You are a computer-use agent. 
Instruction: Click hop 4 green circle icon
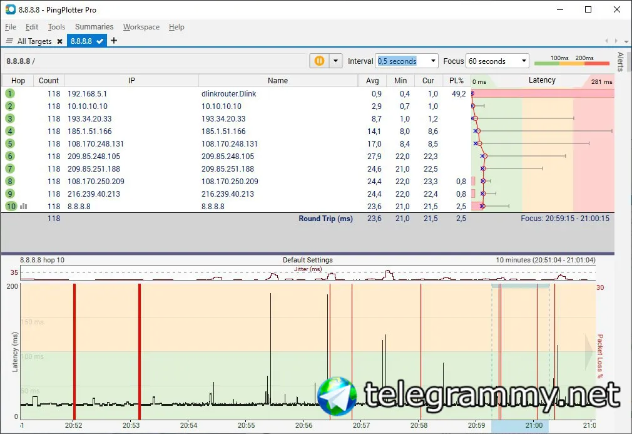(x=10, y=131)
